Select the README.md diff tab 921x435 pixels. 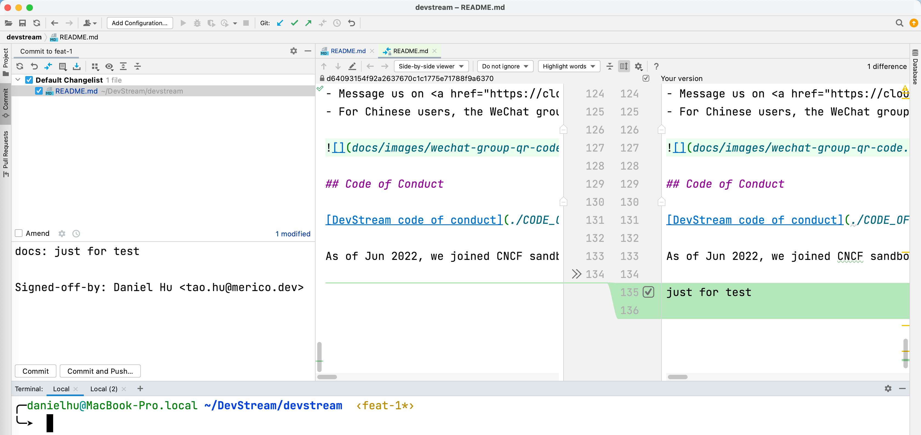[x=410, y=51]
